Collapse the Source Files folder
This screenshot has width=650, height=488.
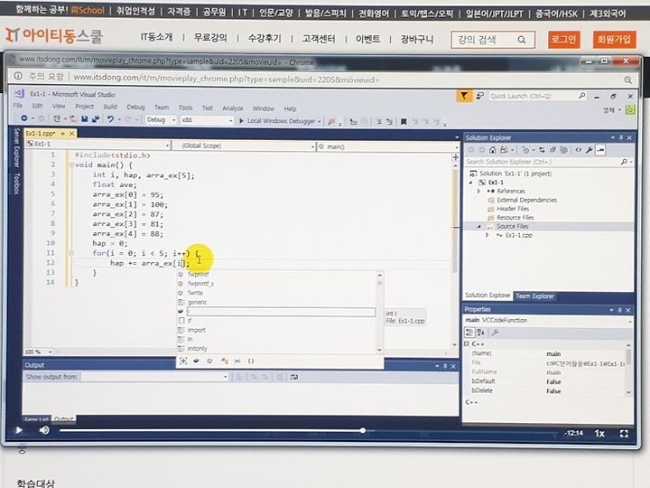point(478,227)
